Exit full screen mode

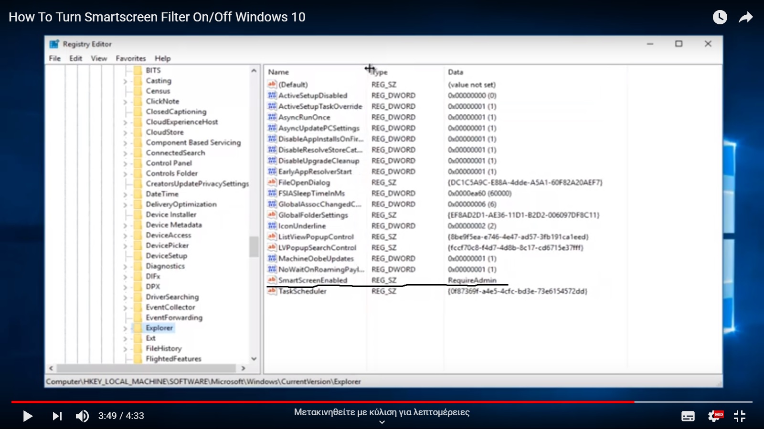(740, 416)
